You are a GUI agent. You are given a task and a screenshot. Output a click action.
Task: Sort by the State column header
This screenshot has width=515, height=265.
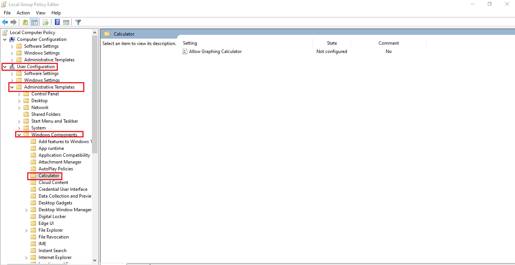pyautogui.click(x=332, y=43)
